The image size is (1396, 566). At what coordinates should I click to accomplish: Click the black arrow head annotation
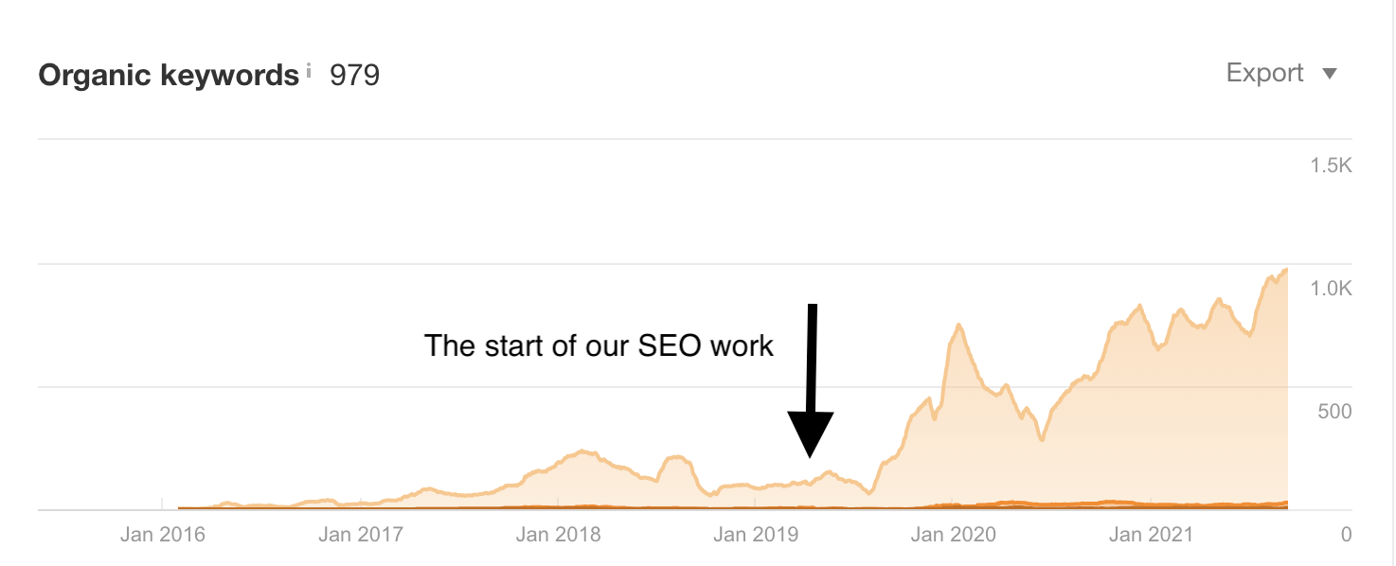810,434
